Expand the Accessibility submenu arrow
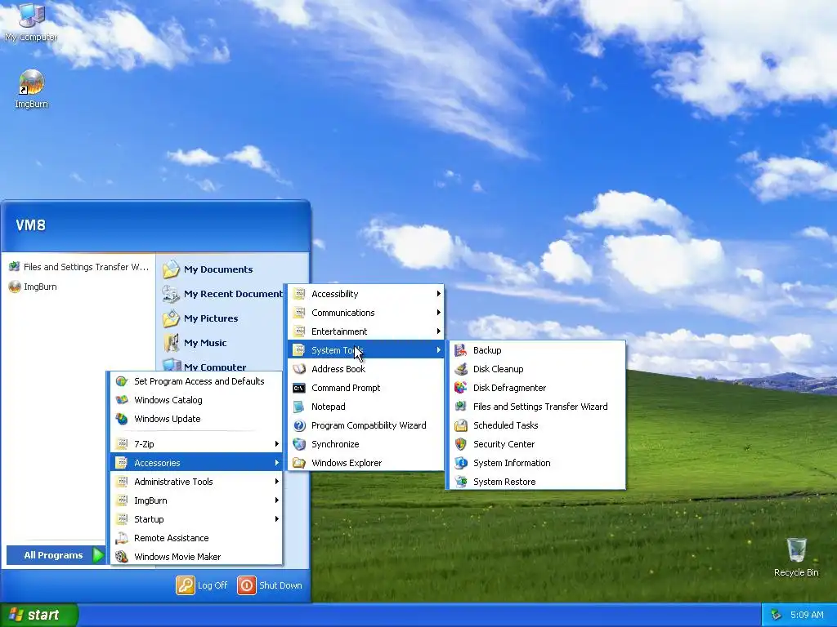The width and height of the screenshot is (837, 627). tap(438, 294)
